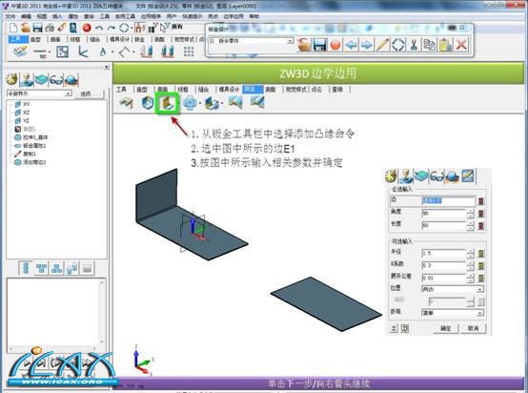Click the green-highlighted add flange icon
Image resolution: width=528 pixels, height=393 pixels.
tap(168, 103)
